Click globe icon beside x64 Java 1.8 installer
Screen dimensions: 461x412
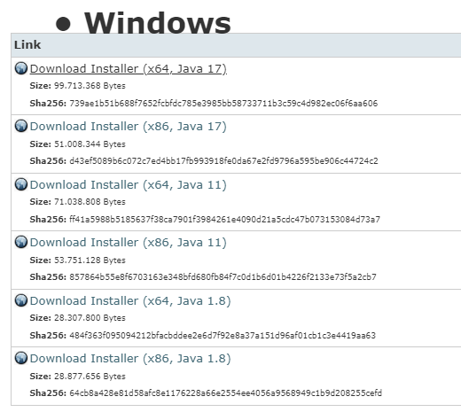pyautogui.click(x=21, y=300)
